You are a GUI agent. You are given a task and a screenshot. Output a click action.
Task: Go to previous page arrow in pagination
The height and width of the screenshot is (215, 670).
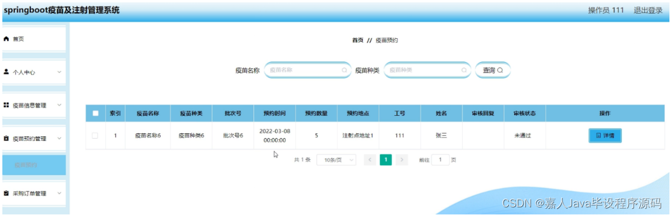tap(370, 160)
